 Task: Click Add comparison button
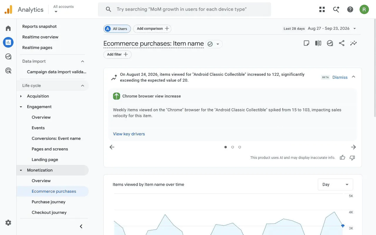152,28
